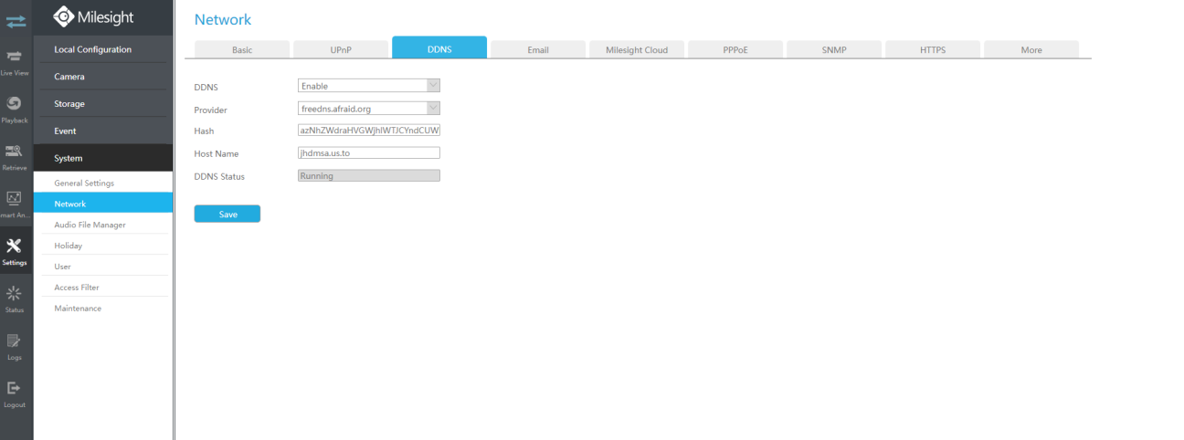Open the Playback sidebar icon
This screenshot has height=440, width=1184.
15,104
